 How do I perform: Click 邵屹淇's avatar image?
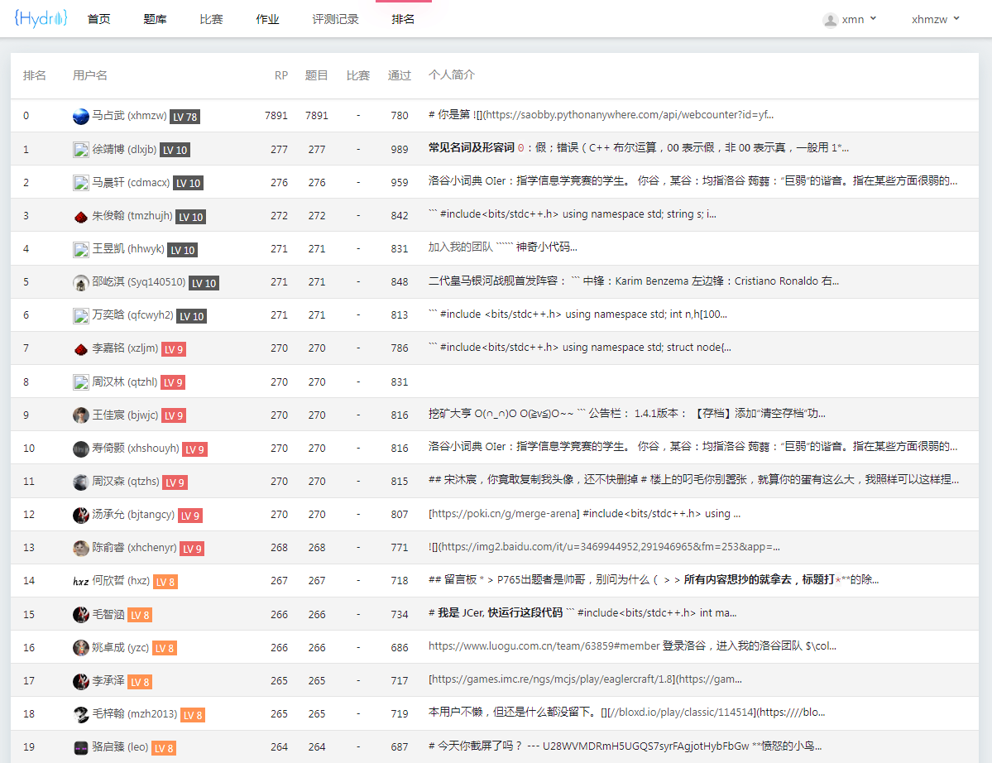click(80, 283)
